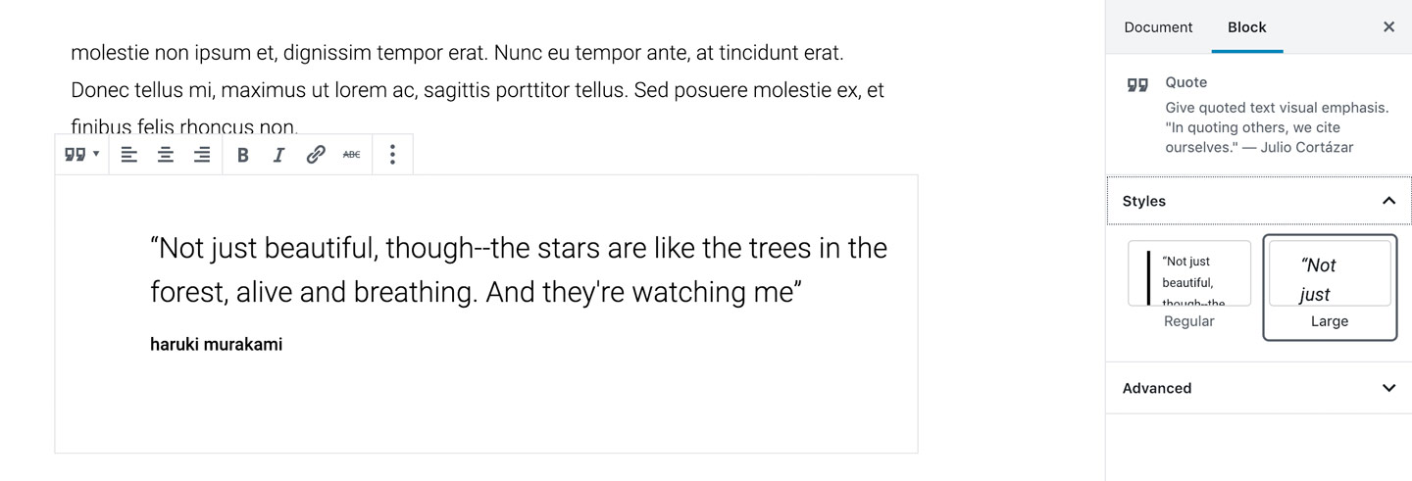Open the block's more options menu

click(x=392, y=155)
